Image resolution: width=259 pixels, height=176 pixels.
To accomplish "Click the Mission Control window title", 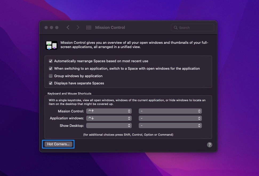I will pyautogui.click(x=110, y=28).
